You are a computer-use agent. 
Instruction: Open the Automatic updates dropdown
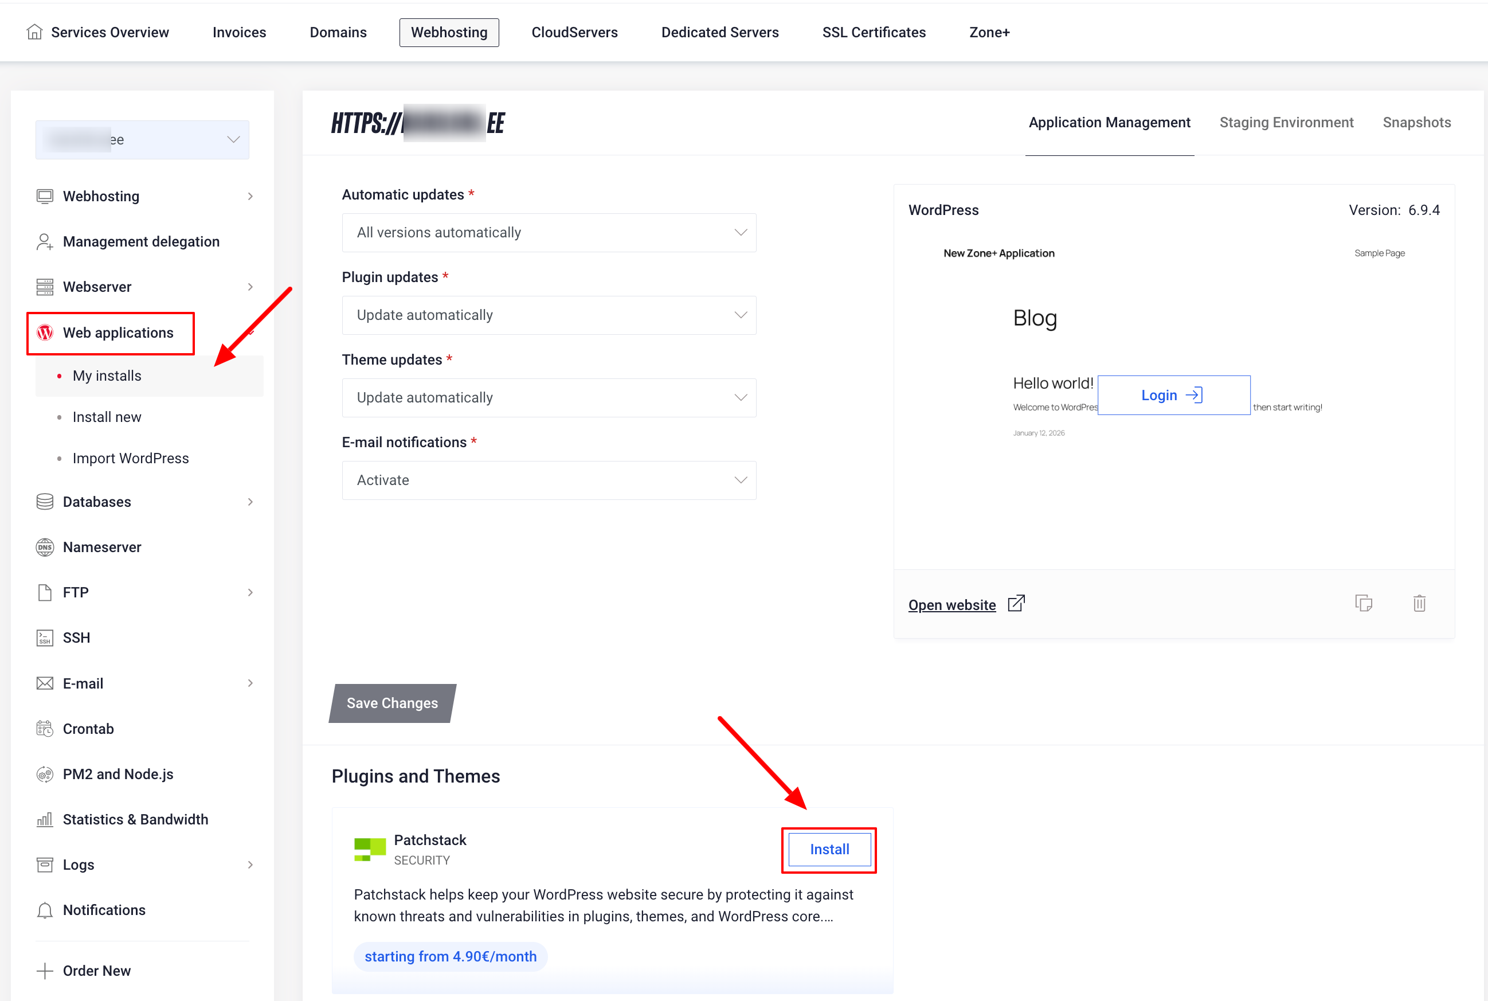[x=549, y=232]
